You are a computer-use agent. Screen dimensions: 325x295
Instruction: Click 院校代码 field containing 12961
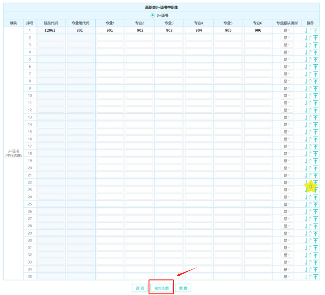click(50, 30)
